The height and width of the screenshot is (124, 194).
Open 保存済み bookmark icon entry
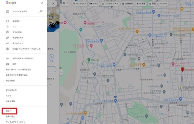tap(8, 21)
